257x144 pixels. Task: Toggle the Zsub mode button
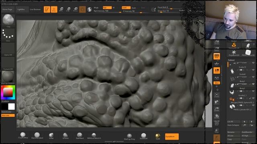[134, 8]
